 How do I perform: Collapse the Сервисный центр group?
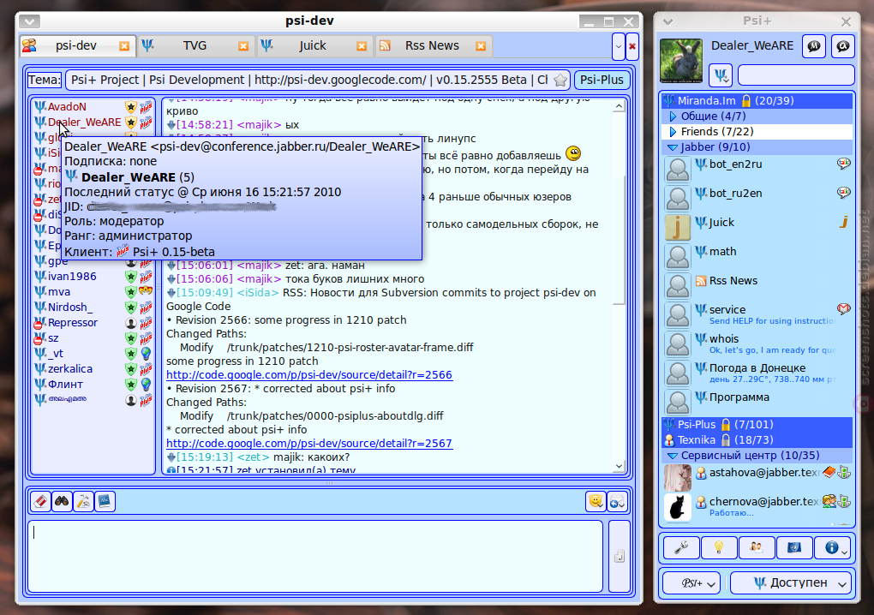coord(673,456)
